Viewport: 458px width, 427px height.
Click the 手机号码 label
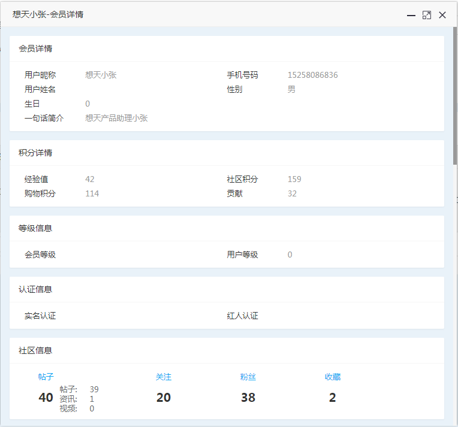pyautogui.click(x=242, y=75)
